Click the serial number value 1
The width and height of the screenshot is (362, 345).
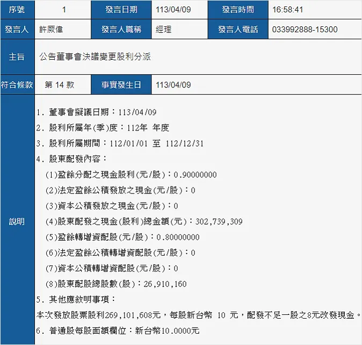click(x=64, y=10)
